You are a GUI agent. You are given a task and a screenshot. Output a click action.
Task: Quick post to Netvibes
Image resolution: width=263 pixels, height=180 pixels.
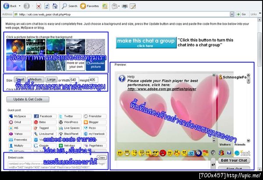(70, 145)
